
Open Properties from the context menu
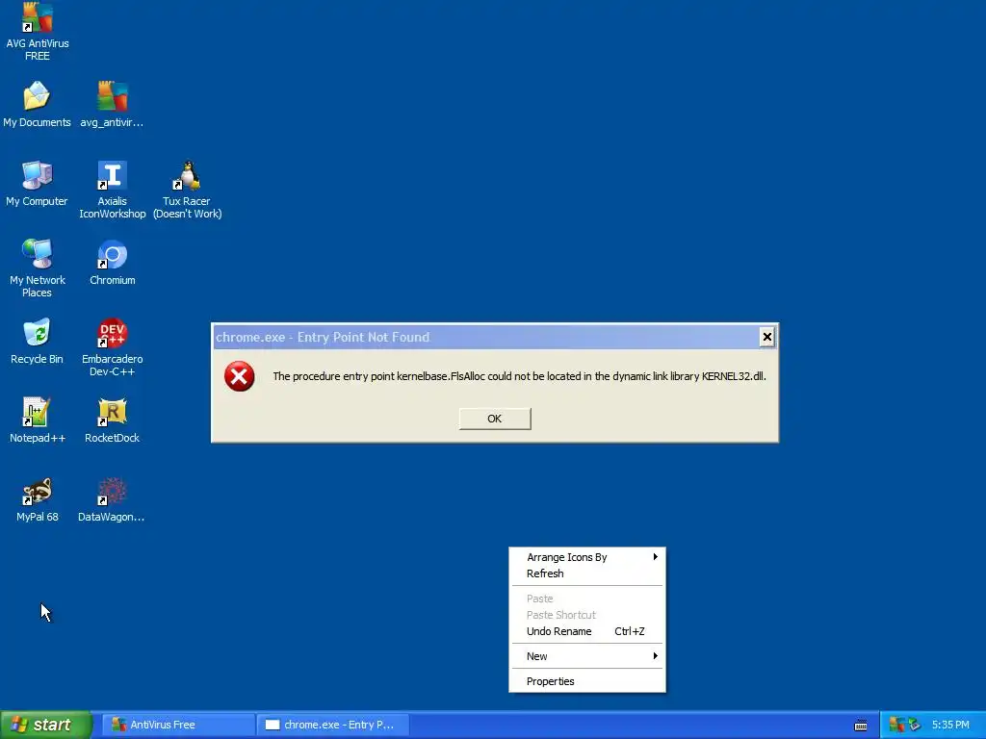[587, 682]
